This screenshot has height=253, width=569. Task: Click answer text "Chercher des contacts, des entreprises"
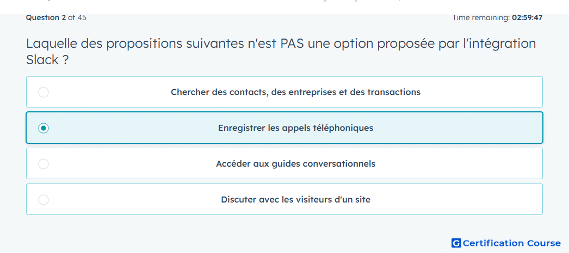(x=295, y=92)
